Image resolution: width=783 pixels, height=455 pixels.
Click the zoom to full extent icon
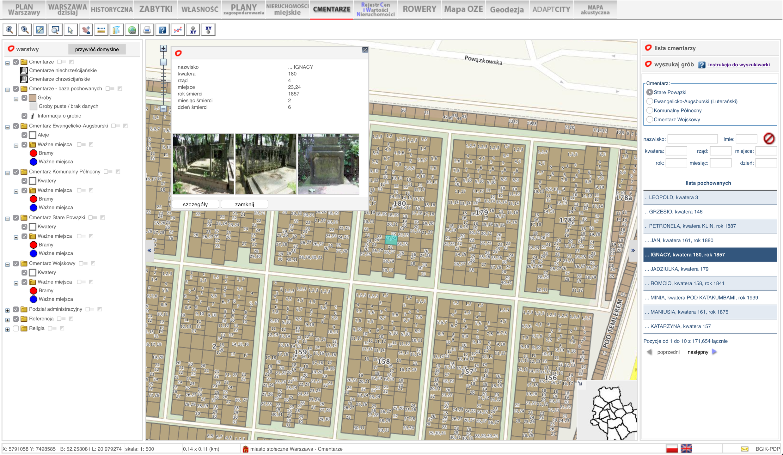point(40,30)
